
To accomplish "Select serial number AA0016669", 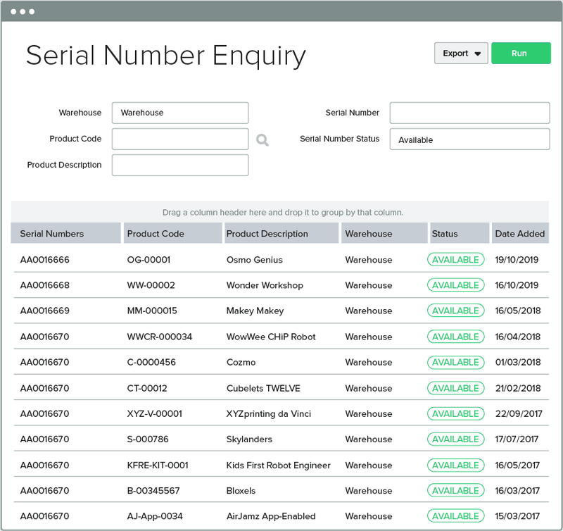I will point(45,311).
